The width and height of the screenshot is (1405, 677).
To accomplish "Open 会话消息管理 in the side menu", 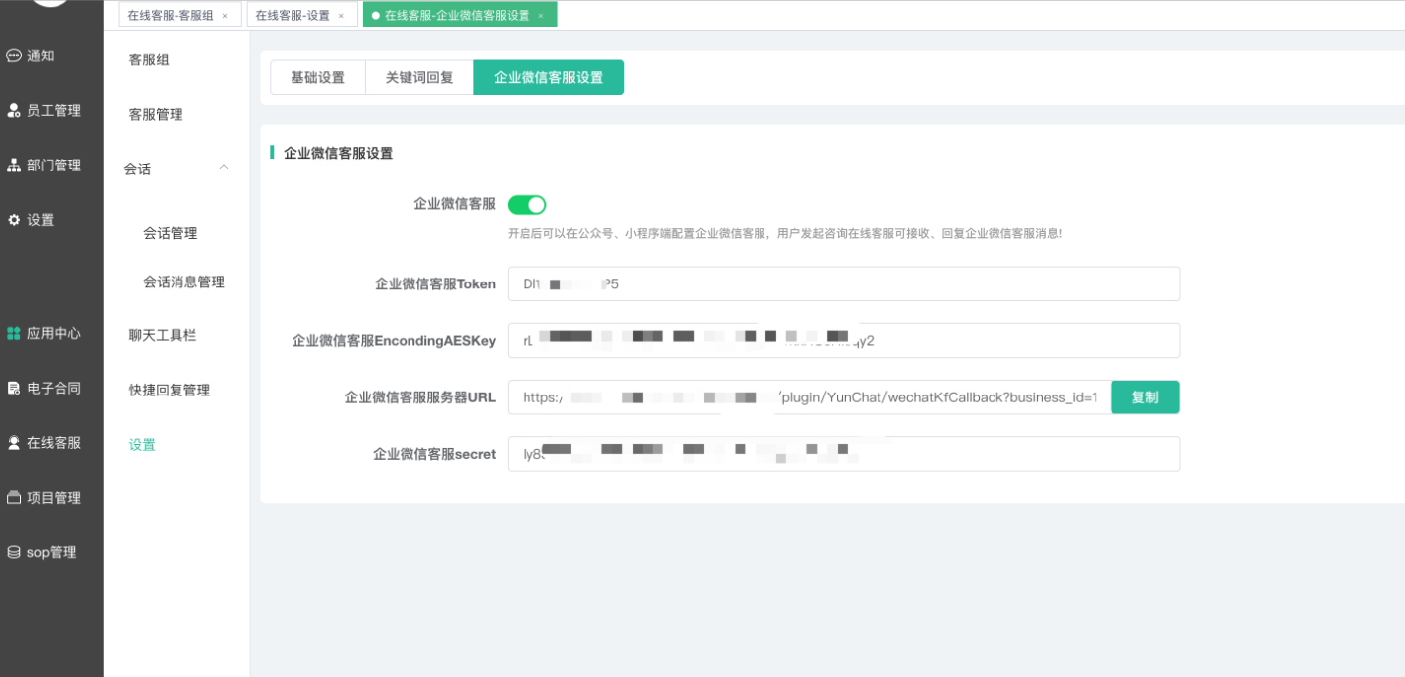I will (183, 282).
